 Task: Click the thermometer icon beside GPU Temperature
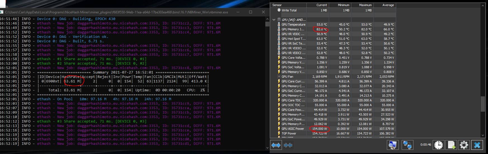[279, 25]
